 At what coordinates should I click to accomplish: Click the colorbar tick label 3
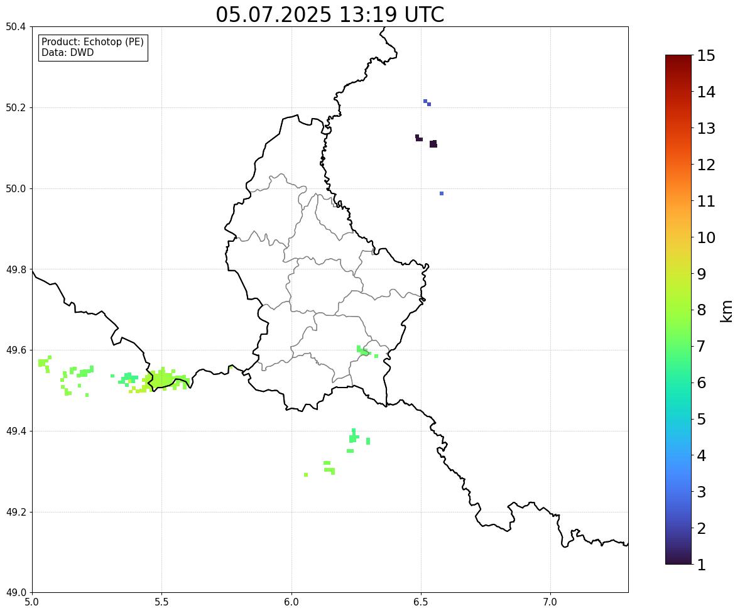[702, 492]
